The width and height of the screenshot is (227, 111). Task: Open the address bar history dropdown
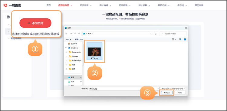151,34
